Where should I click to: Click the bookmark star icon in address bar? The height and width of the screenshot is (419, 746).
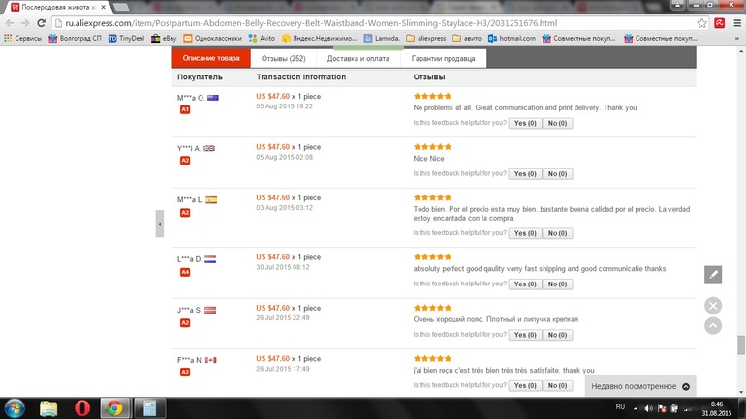(x=701, y=22)
